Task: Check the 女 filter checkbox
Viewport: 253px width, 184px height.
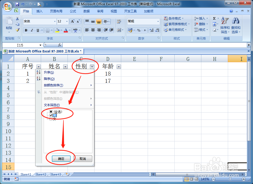Action: click(x=51, y=119)
